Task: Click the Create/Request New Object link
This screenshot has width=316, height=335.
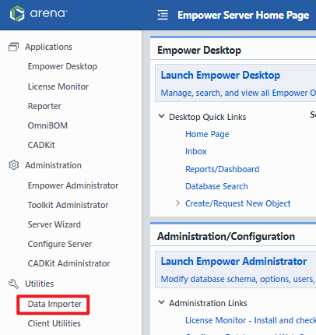Action: pyautogui.click(x=238, y=203)
